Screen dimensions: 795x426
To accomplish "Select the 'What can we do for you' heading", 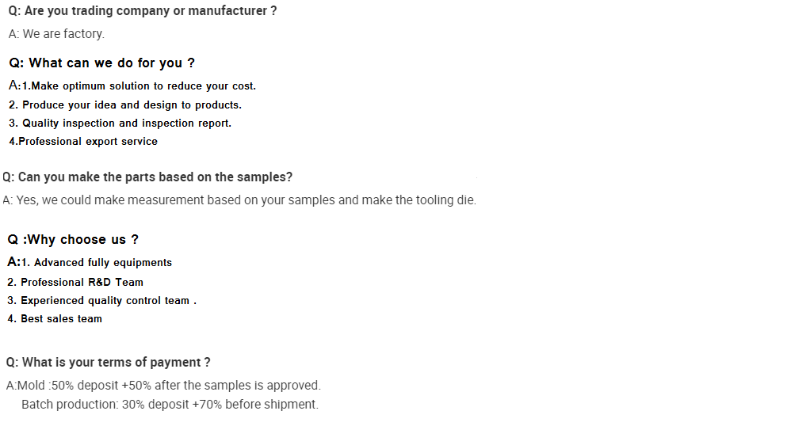I will pyautogui.click(x=101, y=63).
